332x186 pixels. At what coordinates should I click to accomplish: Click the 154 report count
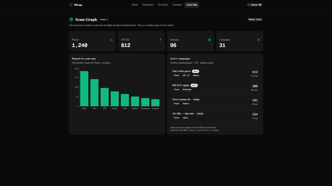255,115
